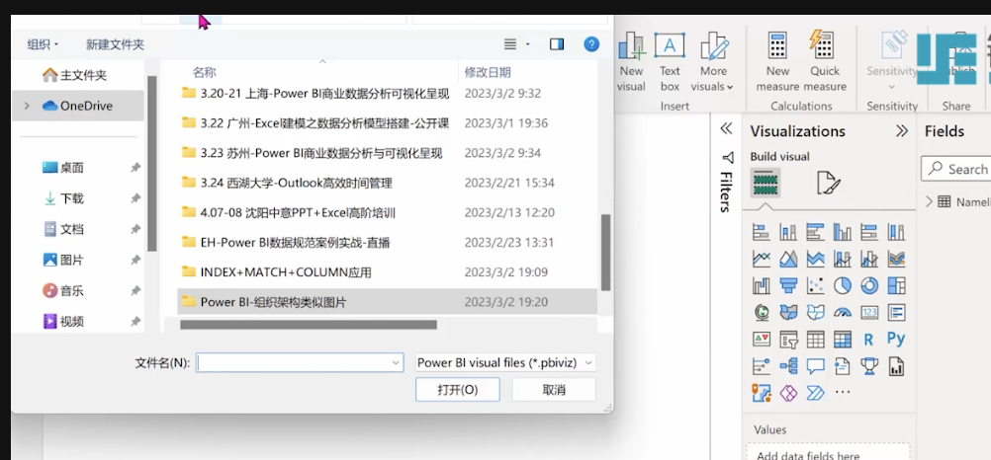Select the Area chart visual
The width and height of the screenshot is (991, 460).
788,259
